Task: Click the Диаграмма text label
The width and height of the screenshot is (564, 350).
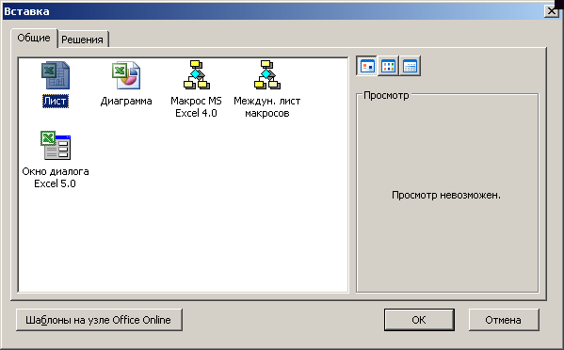Action: click(x=126, y=101)
